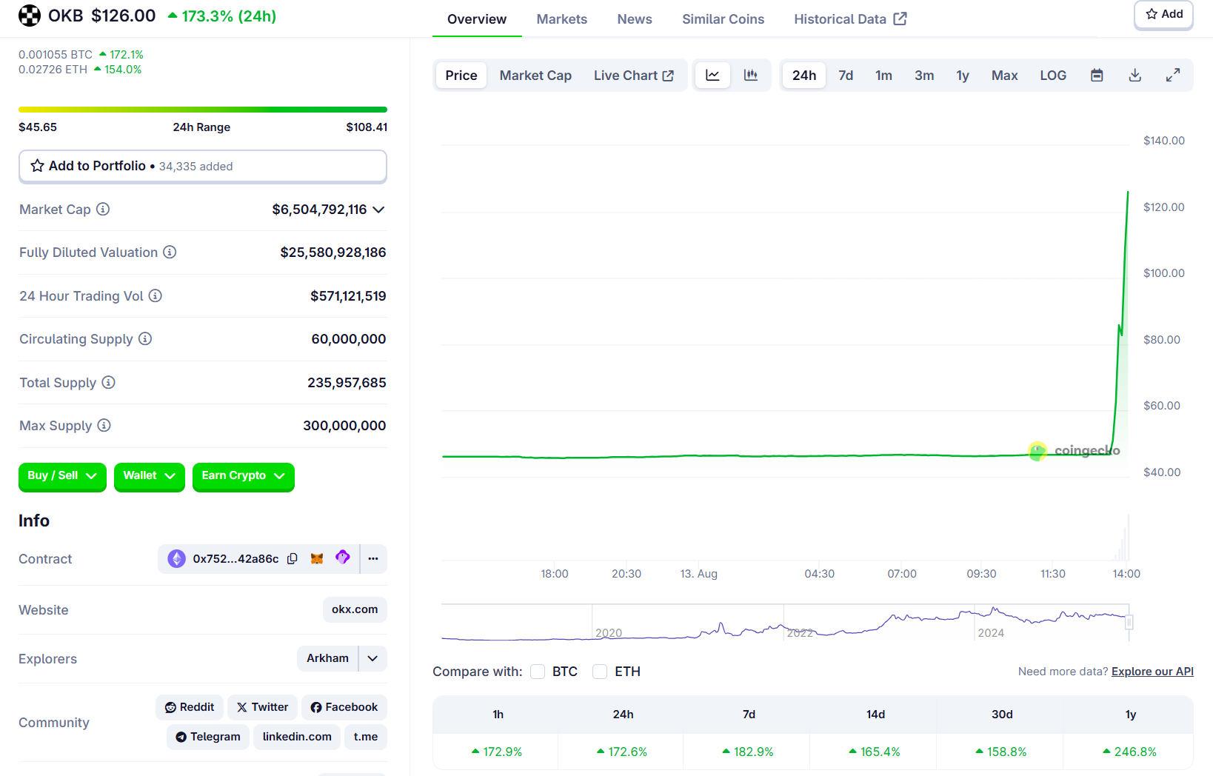This screenshot has height=776, width=1213.
Task: Click the line chart view icon
Action: coord(712,76)
